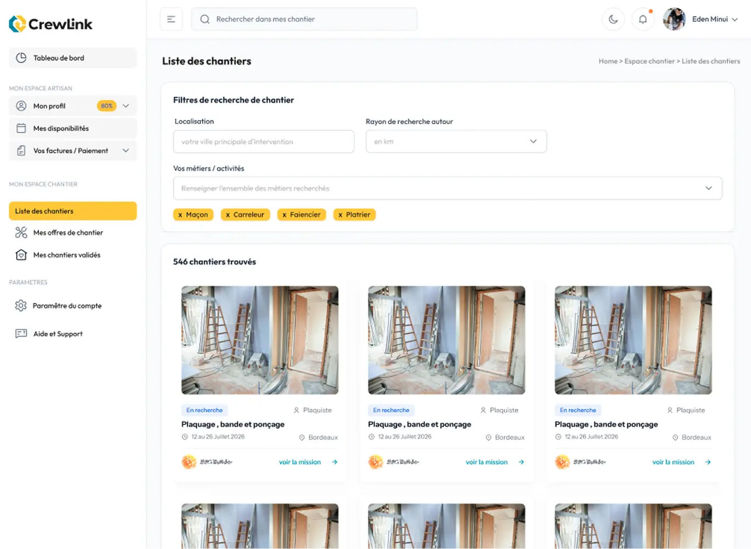Open Paramètre du compte
The width and height of the screenshot is (751, 549).
(67, 306)
